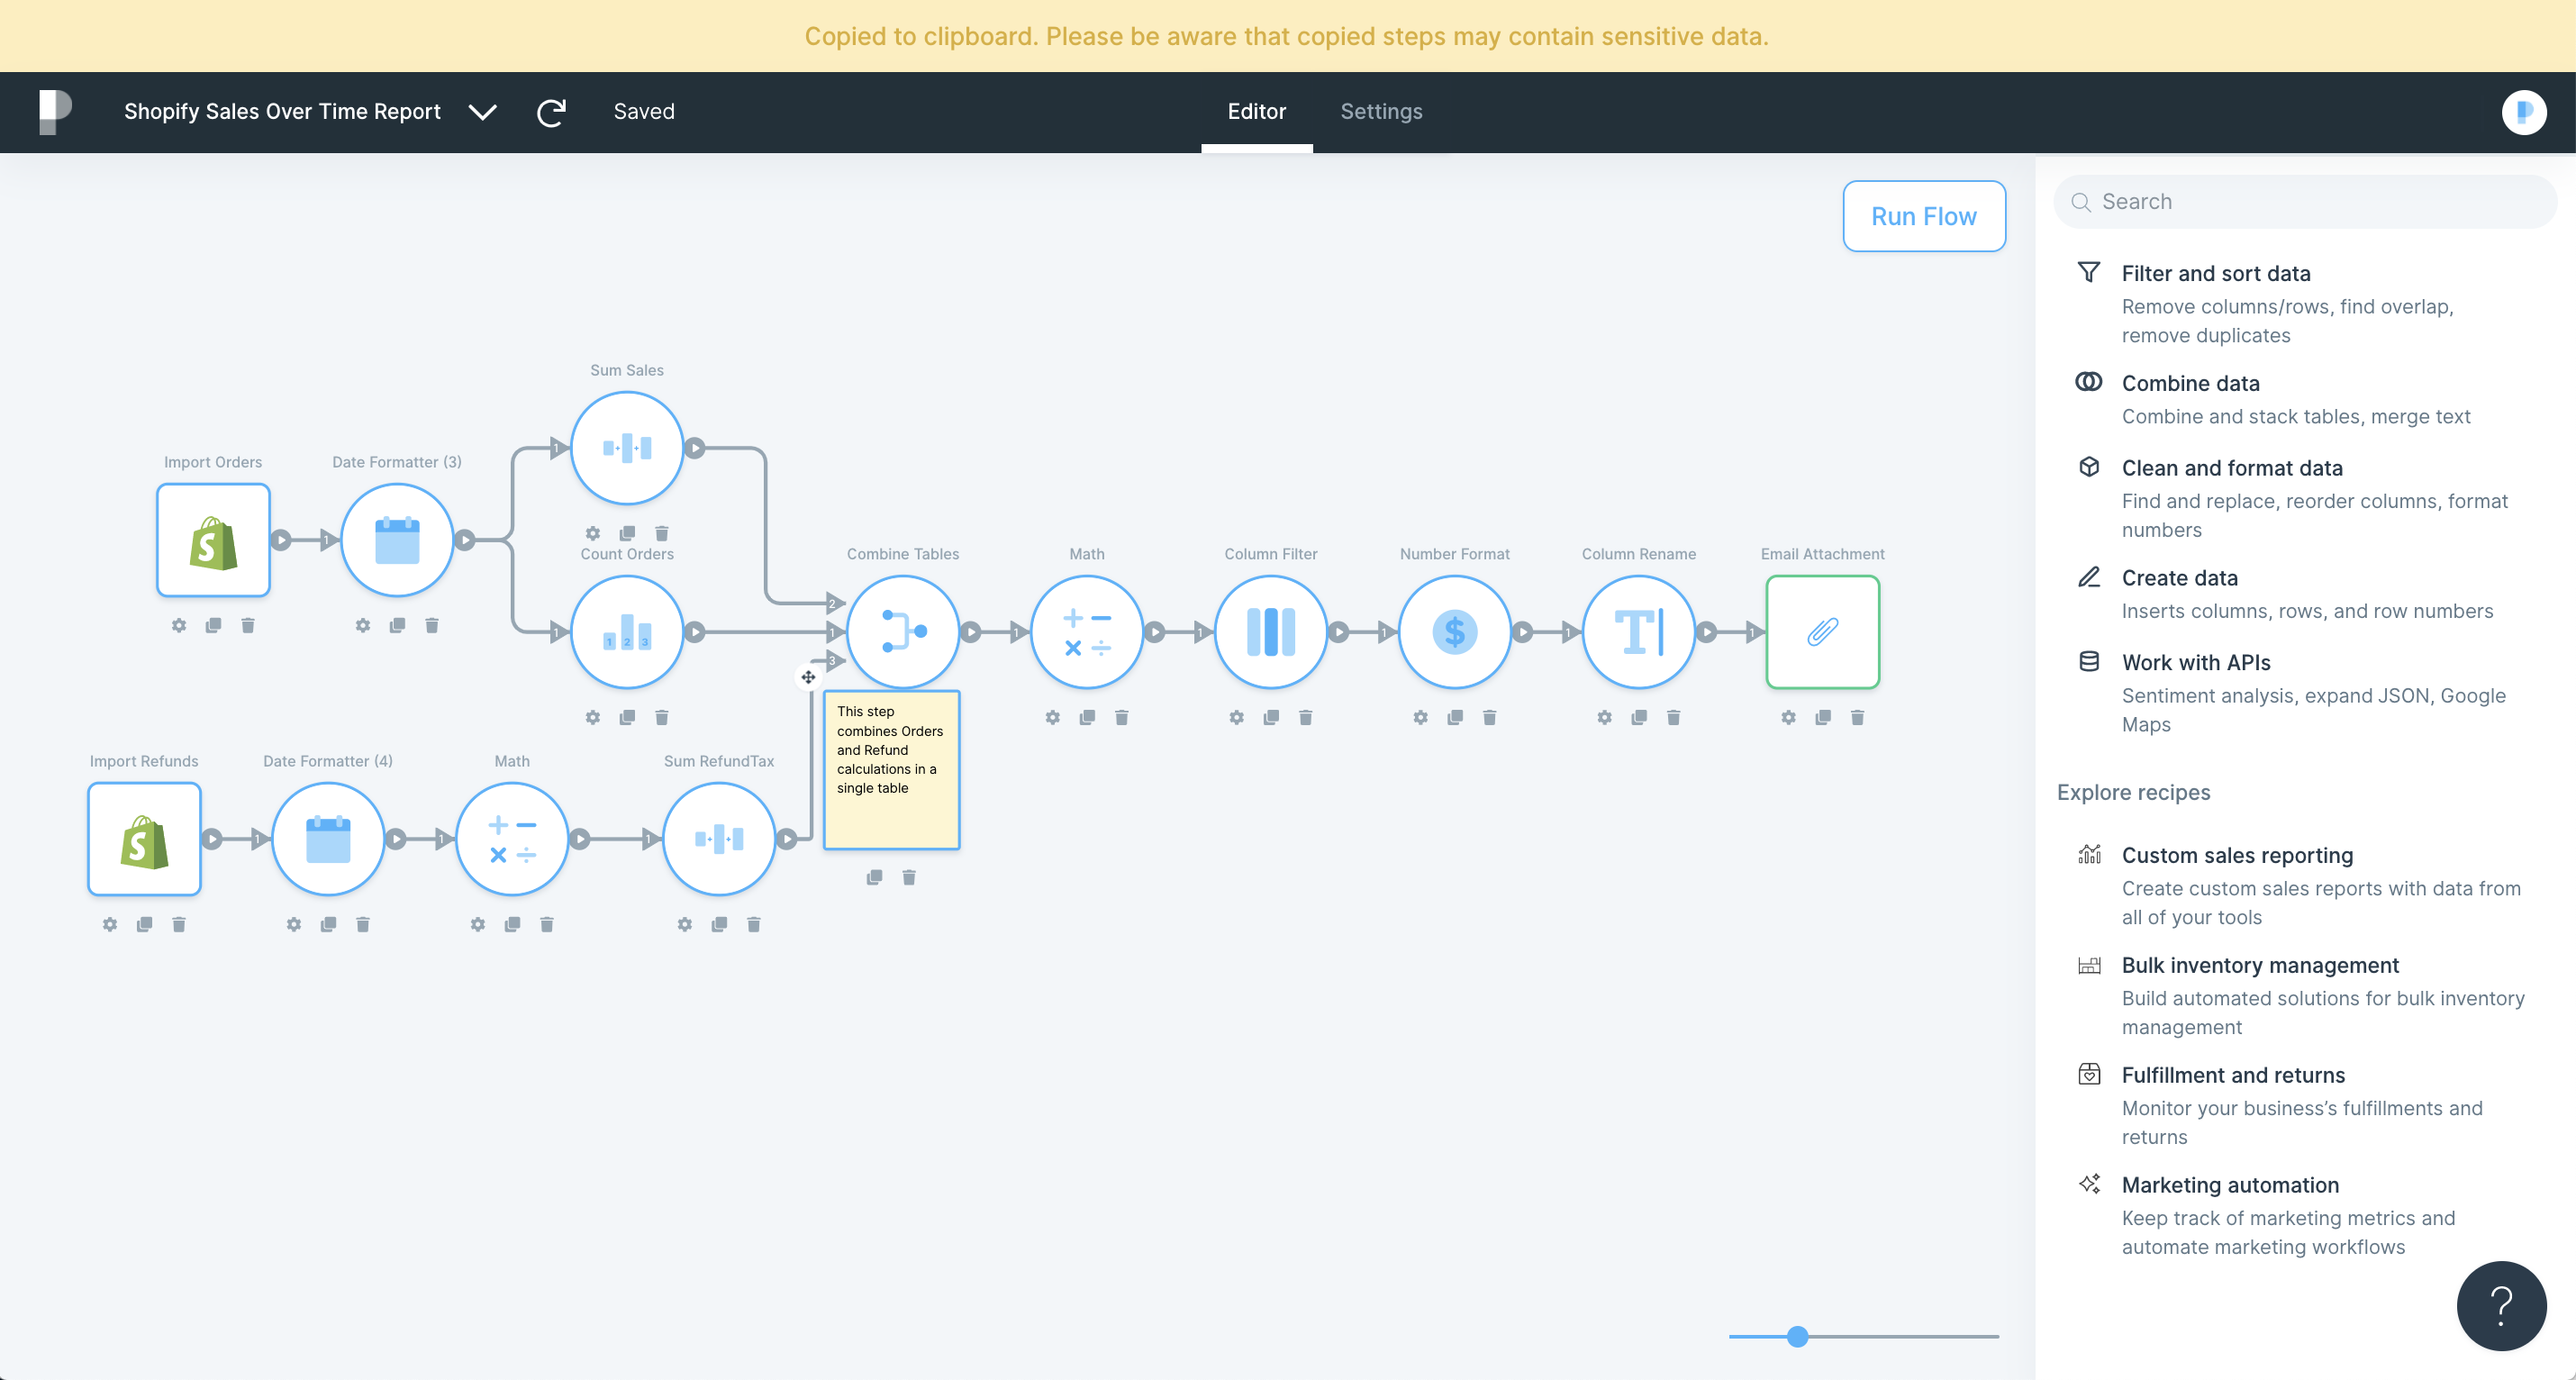This screenshot has width=2576, height=1380.
Task: Delete the Date Formatter (4) step
Action: click(x=363, y=924)
